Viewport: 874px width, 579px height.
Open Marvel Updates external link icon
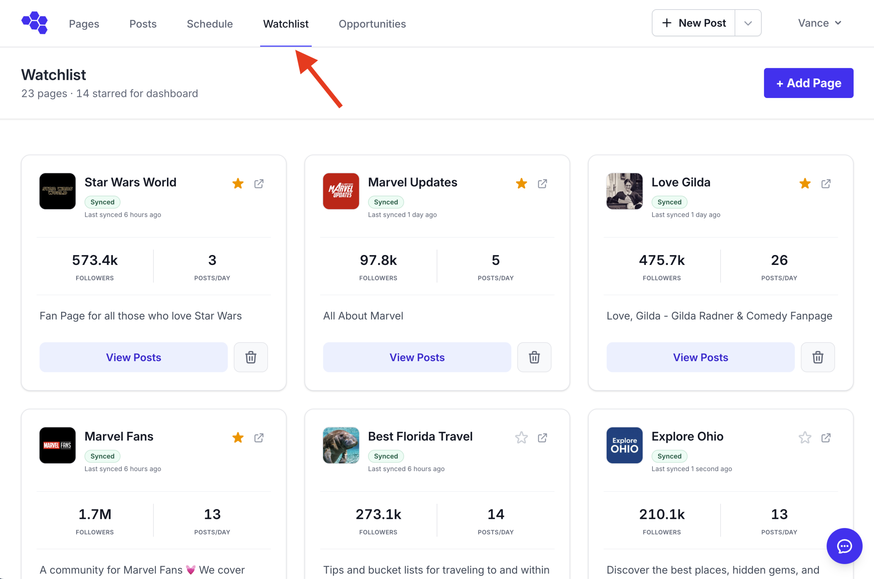point(542,184)
